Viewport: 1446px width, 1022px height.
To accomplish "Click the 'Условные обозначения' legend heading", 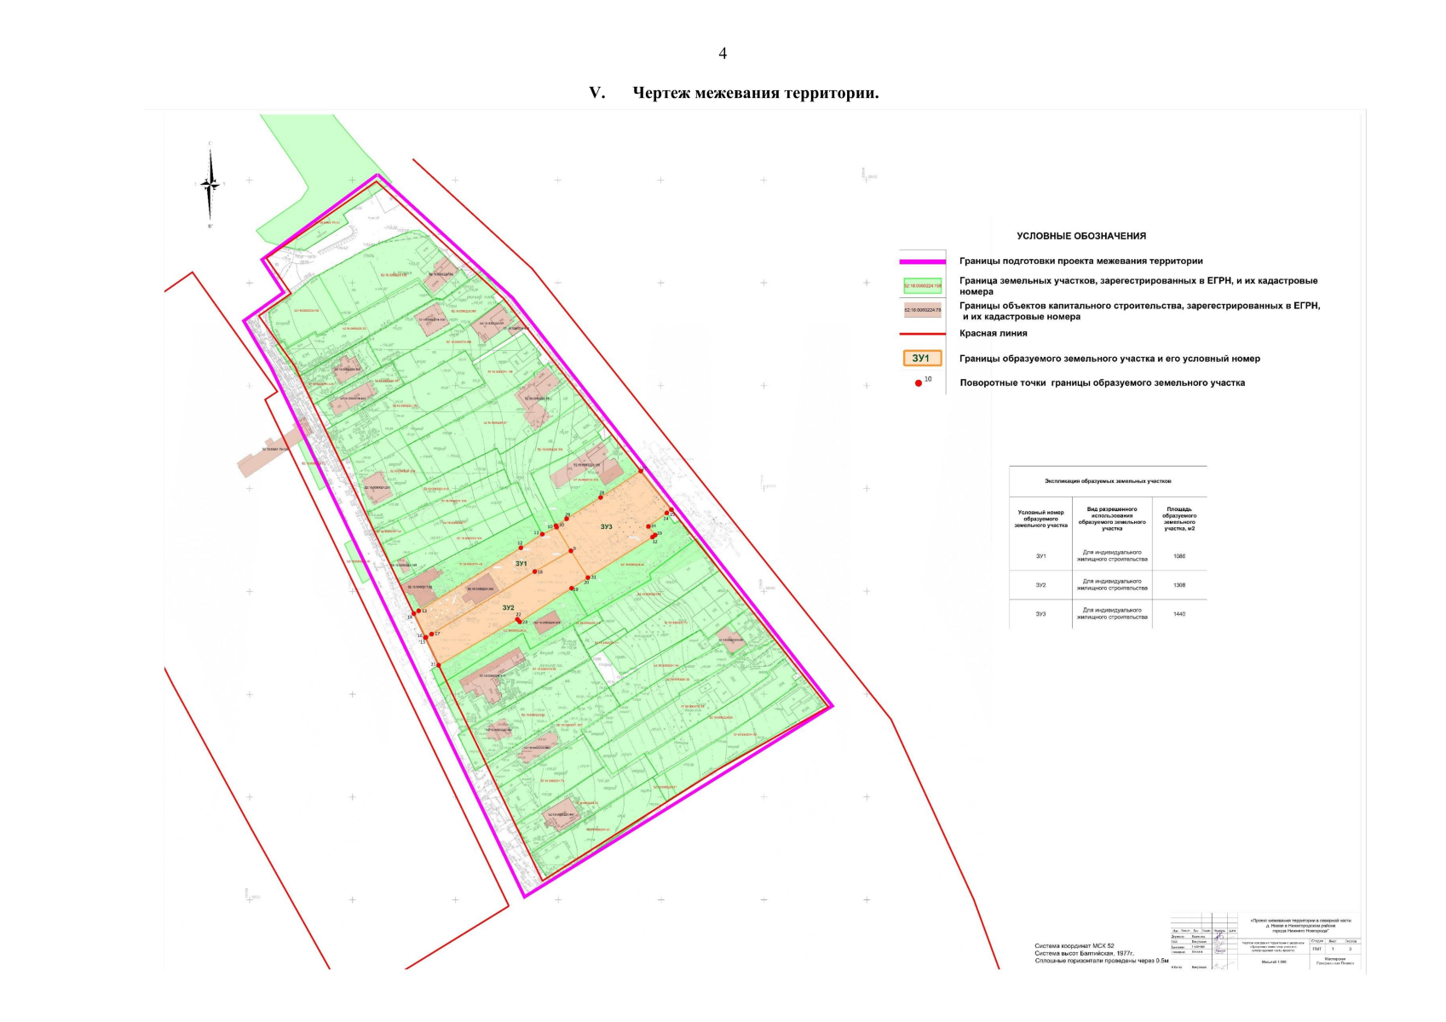I will [x=1080, y=236].
